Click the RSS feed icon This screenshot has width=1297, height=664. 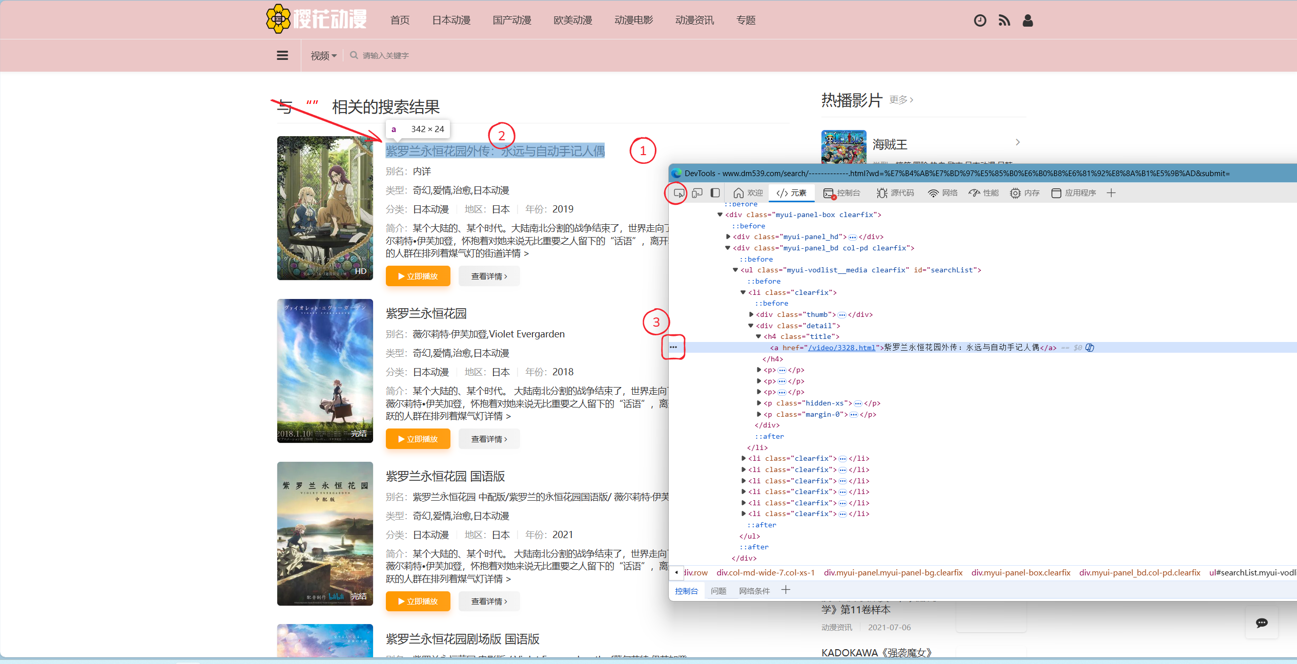point(1004,20)
